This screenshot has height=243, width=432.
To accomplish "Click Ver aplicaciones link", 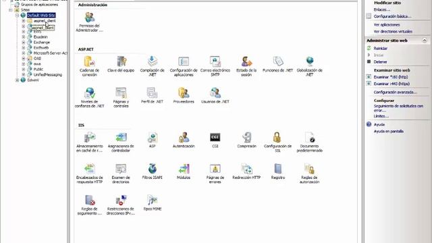I will click(x=387, y=25).
